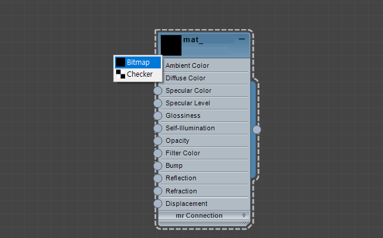
Task: Select the Ambient Color slot label
Action: click(x=188, y=65)
